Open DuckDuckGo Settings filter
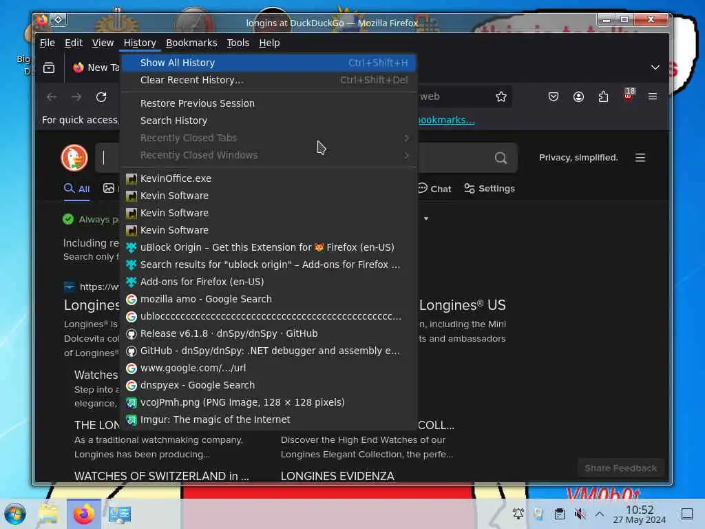 point(490,189)
